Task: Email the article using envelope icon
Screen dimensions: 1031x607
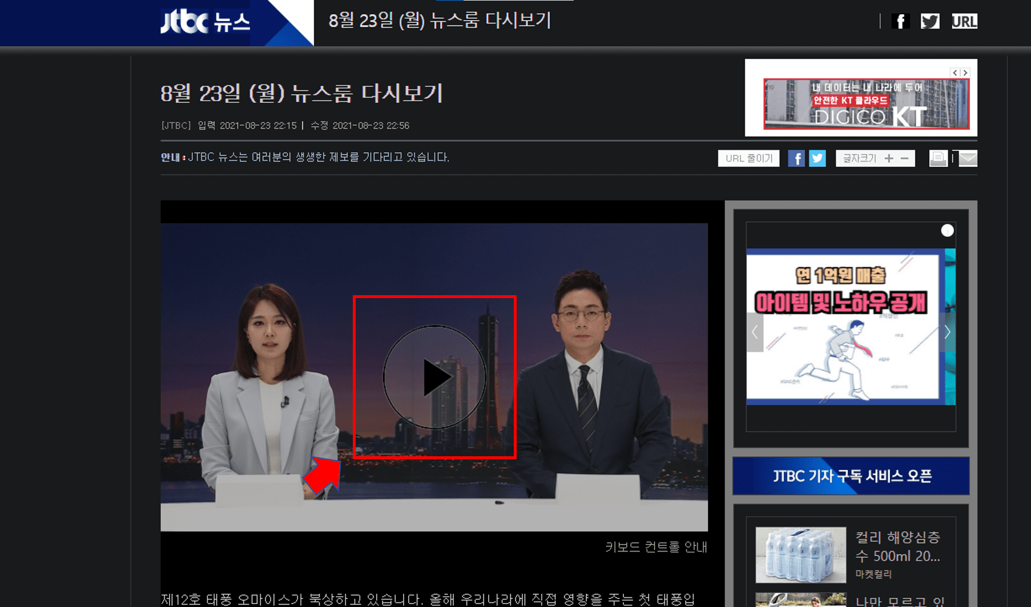Action: pos(968,158)
